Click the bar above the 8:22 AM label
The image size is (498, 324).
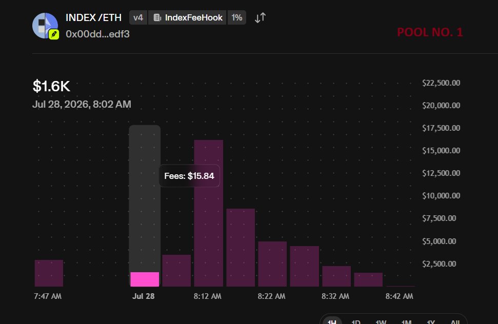pos(272,264)
